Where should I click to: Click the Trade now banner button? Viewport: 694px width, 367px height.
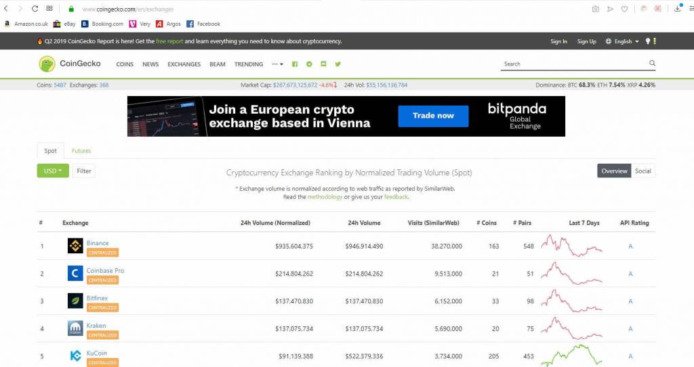click(x=433, y=116)
